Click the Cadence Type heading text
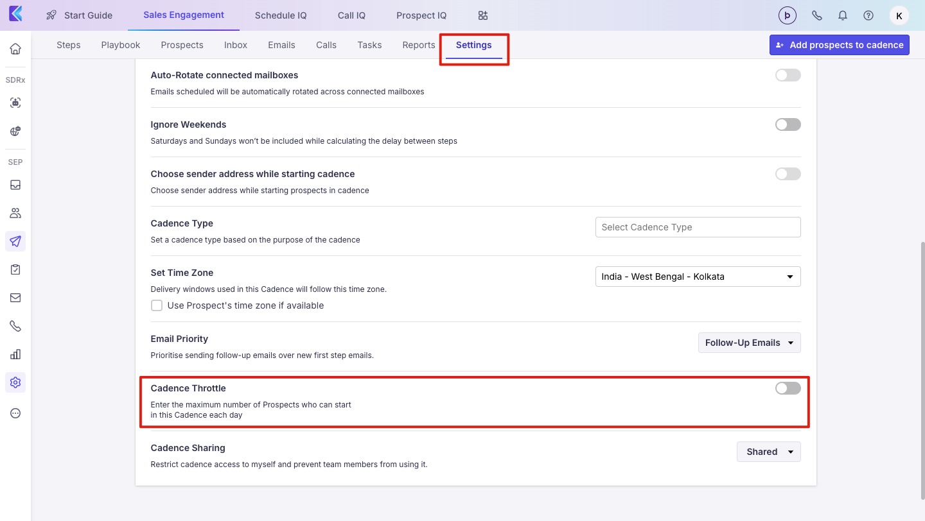 point(182,223)
